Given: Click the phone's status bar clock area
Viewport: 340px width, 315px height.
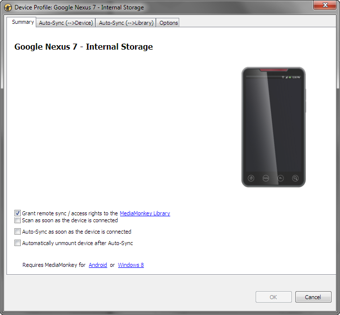Looking at the screenshot, I should coord(295,77).
